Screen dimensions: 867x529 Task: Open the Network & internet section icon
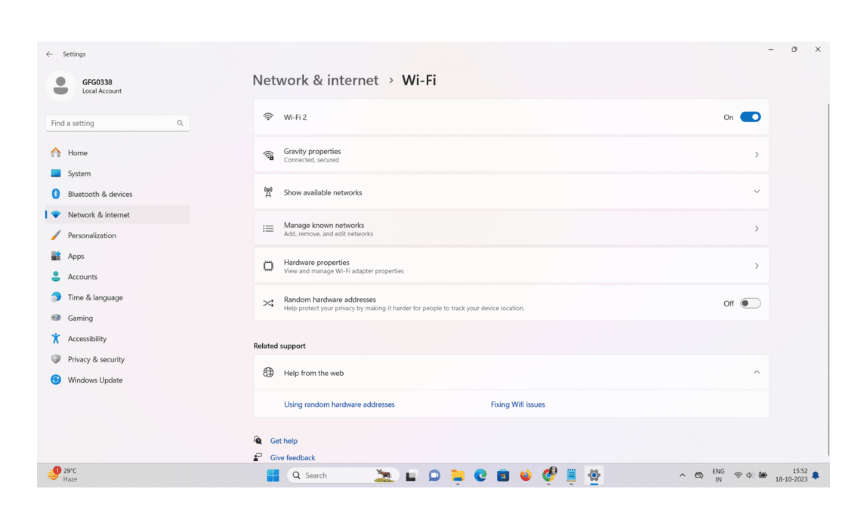tap(56, 214)
